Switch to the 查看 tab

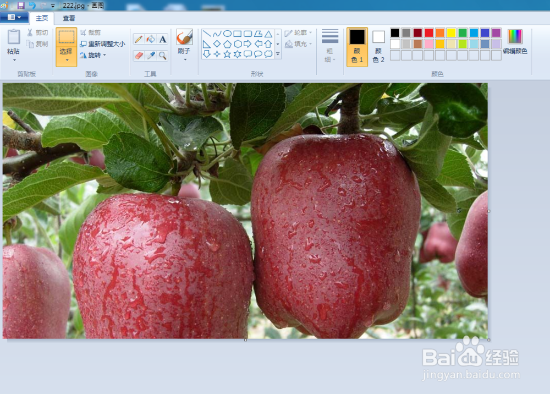click(69, 18)
